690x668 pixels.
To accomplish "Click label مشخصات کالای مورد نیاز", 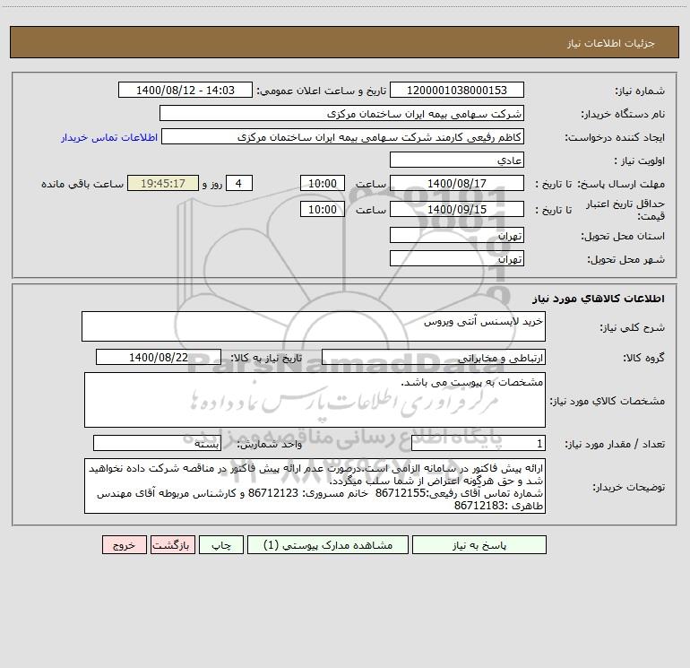I will tap(608, 401).
